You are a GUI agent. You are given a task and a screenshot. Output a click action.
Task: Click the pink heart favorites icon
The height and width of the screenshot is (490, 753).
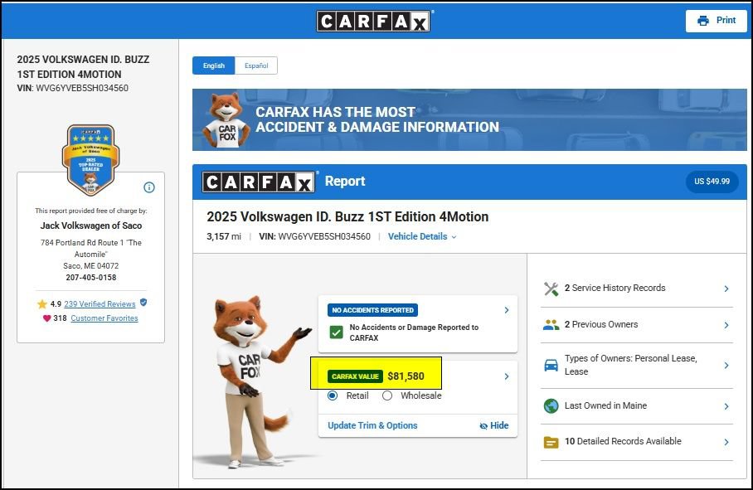46,318
